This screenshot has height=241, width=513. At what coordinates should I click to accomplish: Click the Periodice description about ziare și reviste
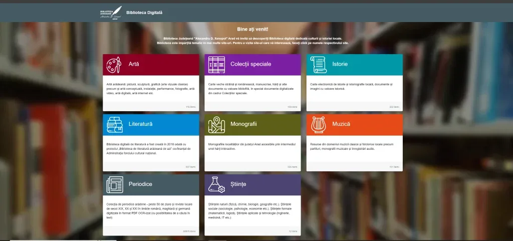pos(150,210)
